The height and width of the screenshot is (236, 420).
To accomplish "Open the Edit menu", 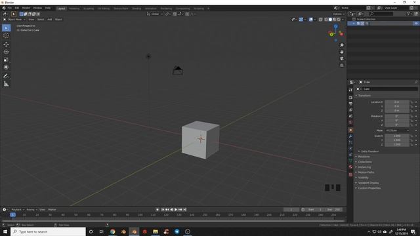I will click(17, 8).
